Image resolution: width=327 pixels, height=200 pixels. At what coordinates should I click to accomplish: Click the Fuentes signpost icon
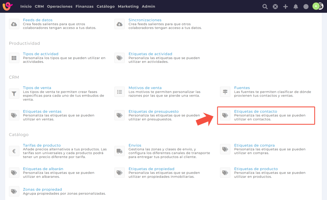[225, 92]
